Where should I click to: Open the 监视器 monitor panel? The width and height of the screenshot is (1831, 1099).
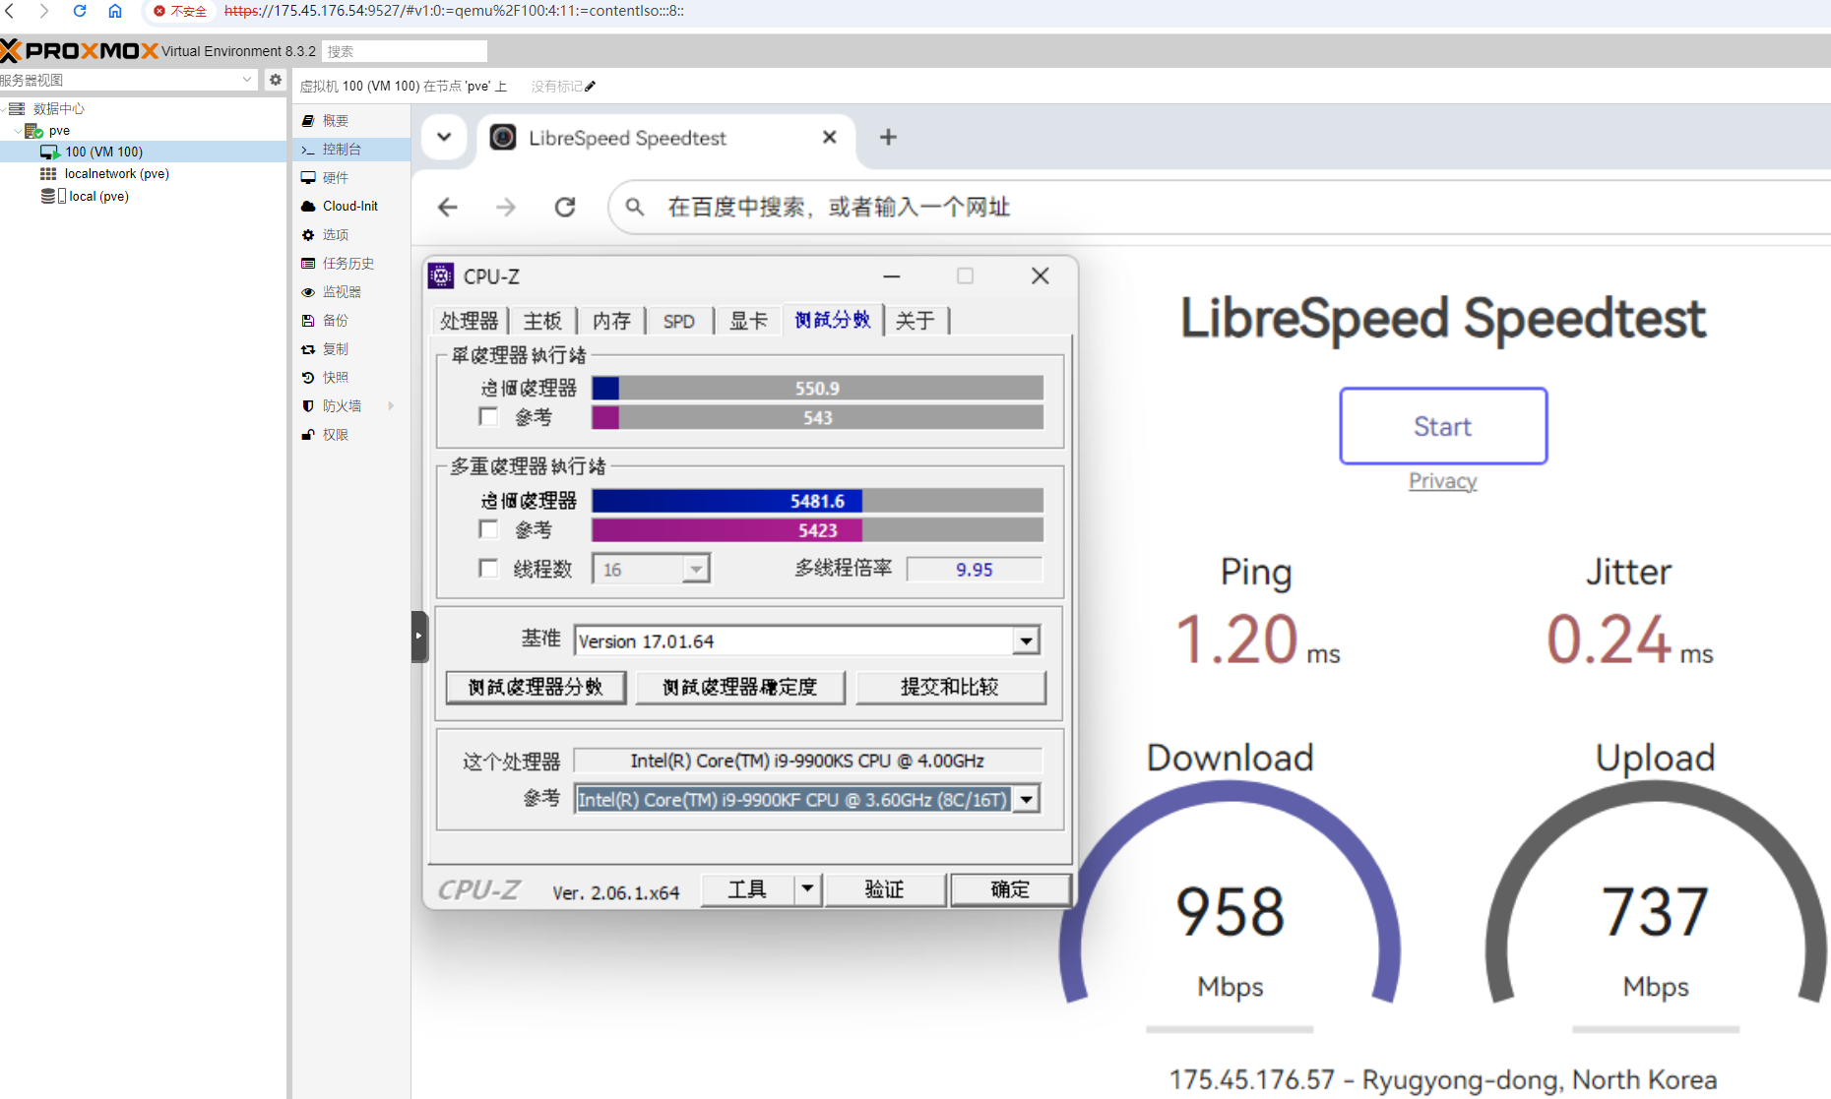(x=351, y=292)
